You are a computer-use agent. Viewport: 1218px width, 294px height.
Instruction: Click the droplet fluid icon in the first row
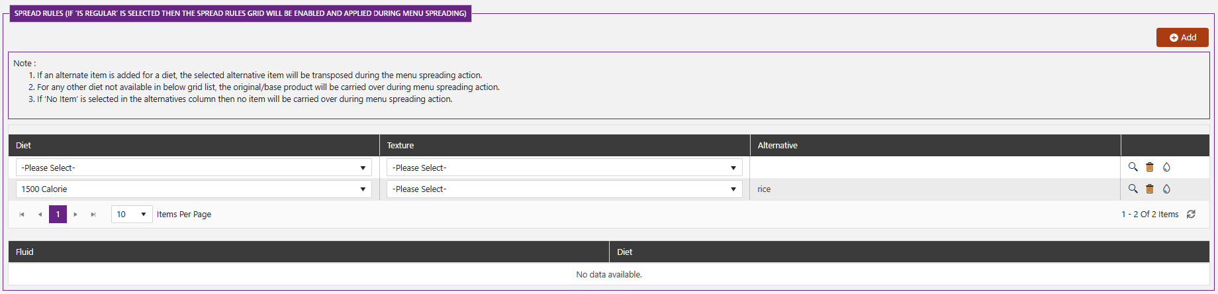[1166, 167]
